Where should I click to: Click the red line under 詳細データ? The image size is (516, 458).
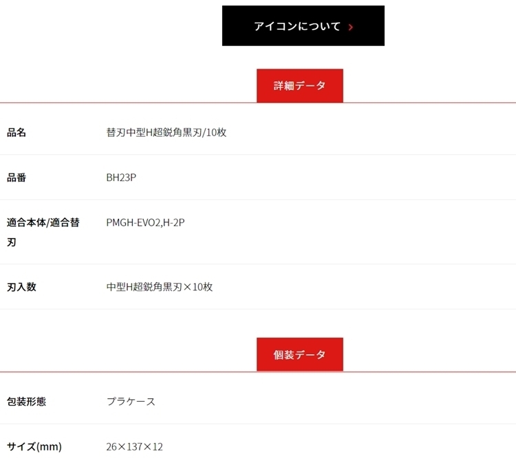pos(138,102)
